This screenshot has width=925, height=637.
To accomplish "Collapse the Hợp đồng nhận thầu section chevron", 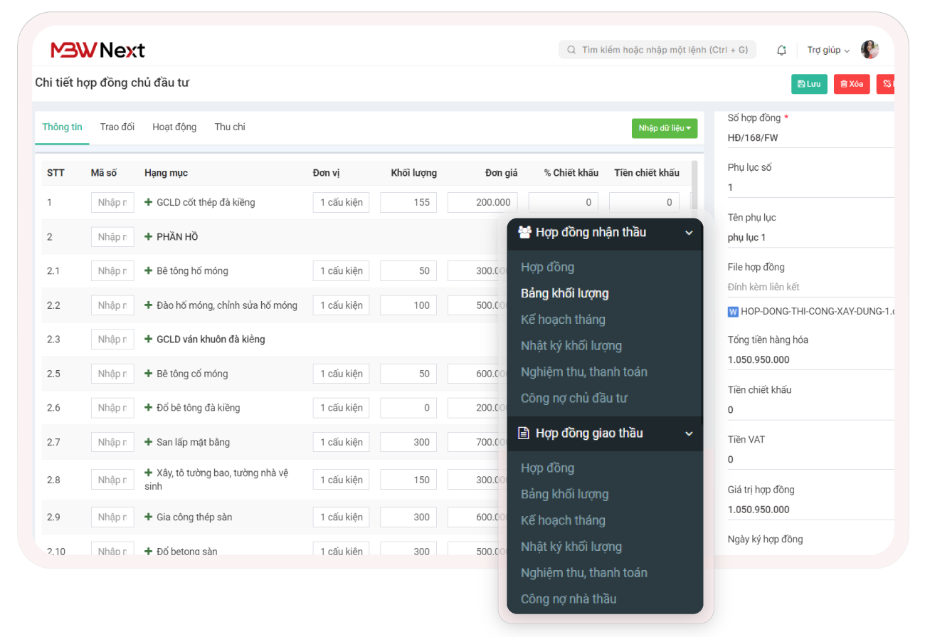I will 688,233.
